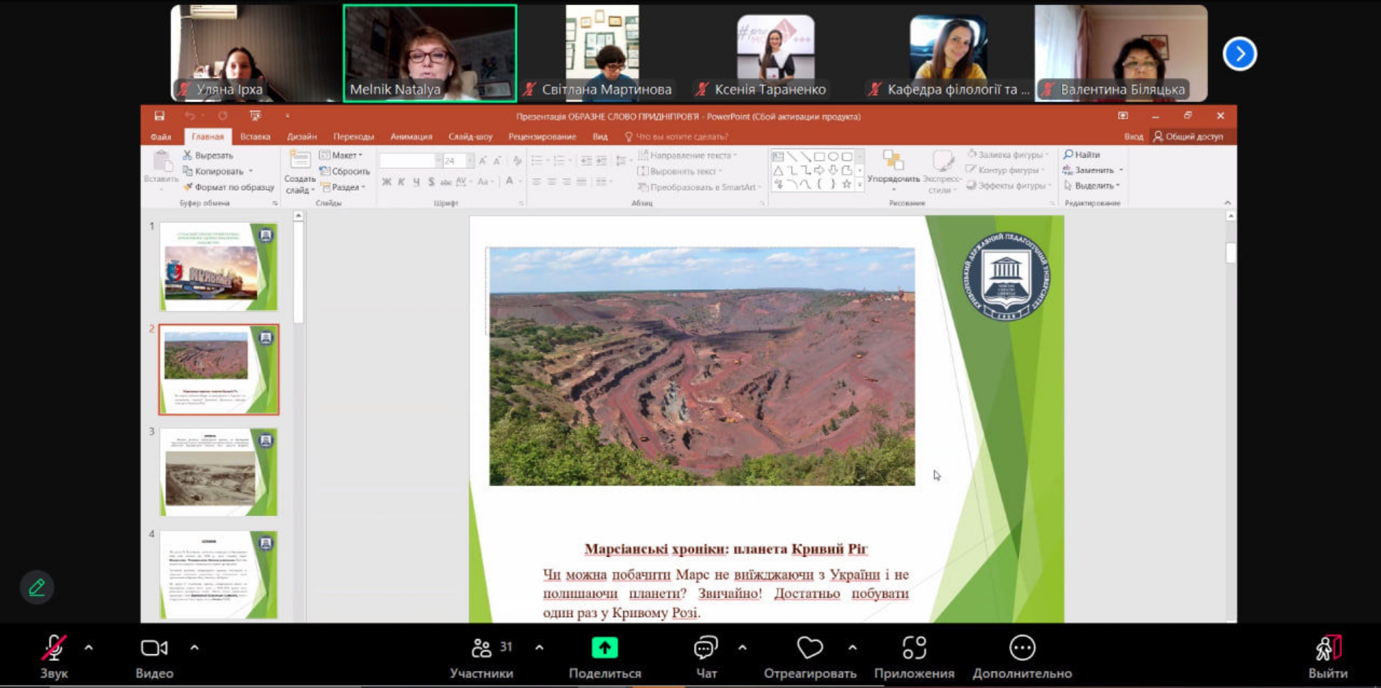Select slide 3 thumbnail
The image size is (1381, 688).
[x=219, y=472]
